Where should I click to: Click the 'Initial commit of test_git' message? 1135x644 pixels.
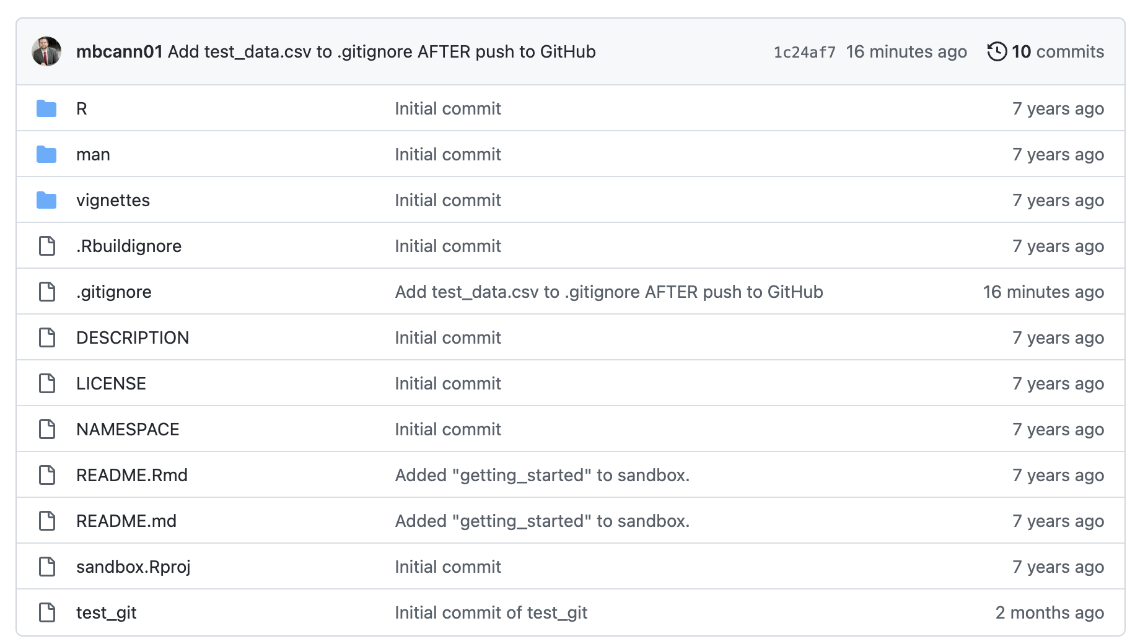tap(491, 612)
